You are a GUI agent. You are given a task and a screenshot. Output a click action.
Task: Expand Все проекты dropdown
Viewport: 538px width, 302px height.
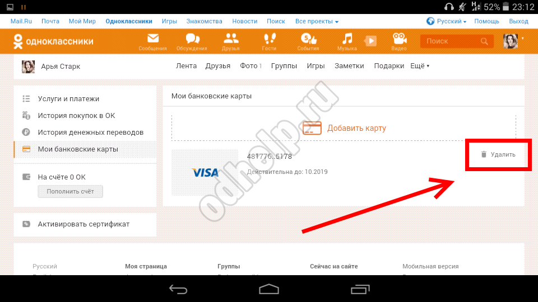click(x=317, y=21)
